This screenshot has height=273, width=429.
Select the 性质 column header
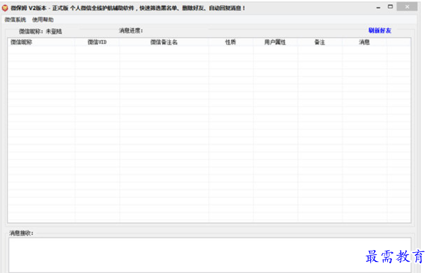(x=231, y=42)
